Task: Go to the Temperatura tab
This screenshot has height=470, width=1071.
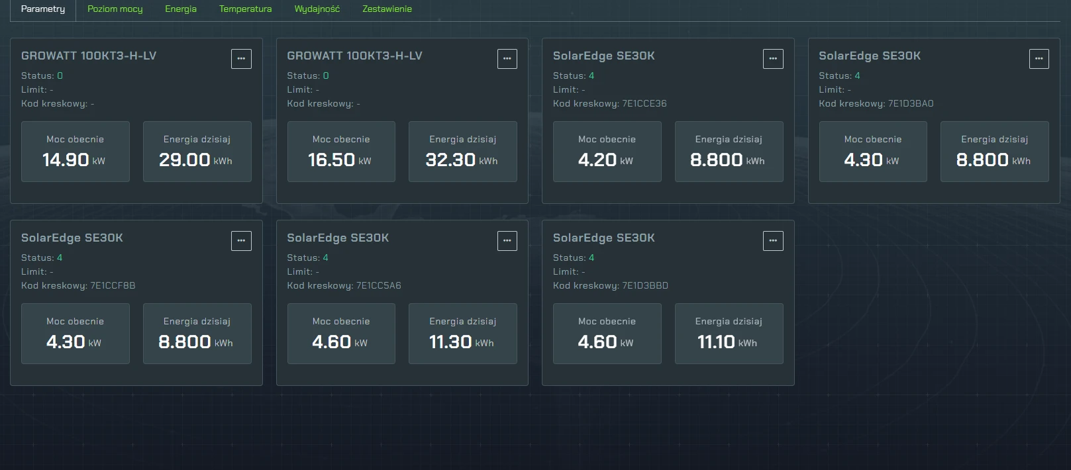Action: (x=245, y=9)
